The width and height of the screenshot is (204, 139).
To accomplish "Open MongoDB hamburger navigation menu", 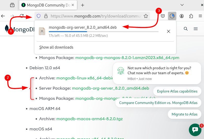I will [196, 29].
